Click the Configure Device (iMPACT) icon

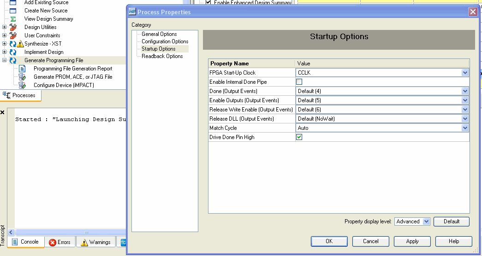tap(22, 85)
